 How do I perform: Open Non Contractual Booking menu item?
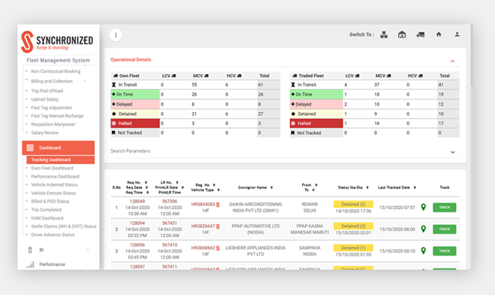click(x=56, y=72)
